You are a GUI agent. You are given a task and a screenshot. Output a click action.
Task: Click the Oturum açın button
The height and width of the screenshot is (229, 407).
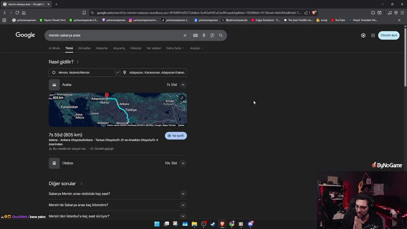pyautogui.click(x=389, y=35)
